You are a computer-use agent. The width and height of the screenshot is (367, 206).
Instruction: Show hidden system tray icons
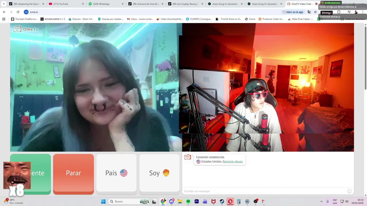(x=321, y=201)
